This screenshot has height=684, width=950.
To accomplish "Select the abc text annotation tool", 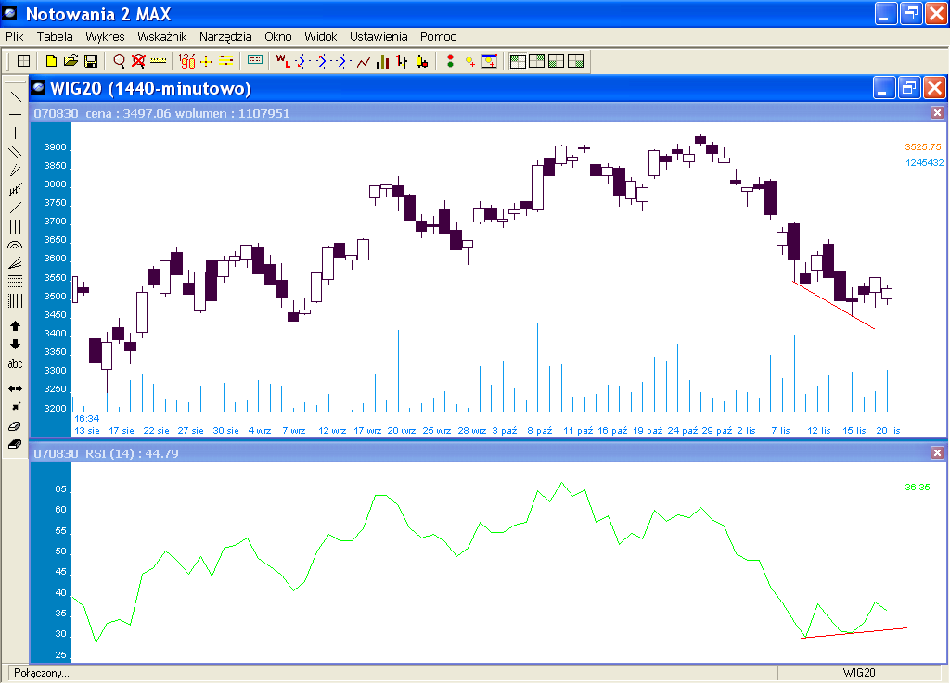I will [15, 364].
